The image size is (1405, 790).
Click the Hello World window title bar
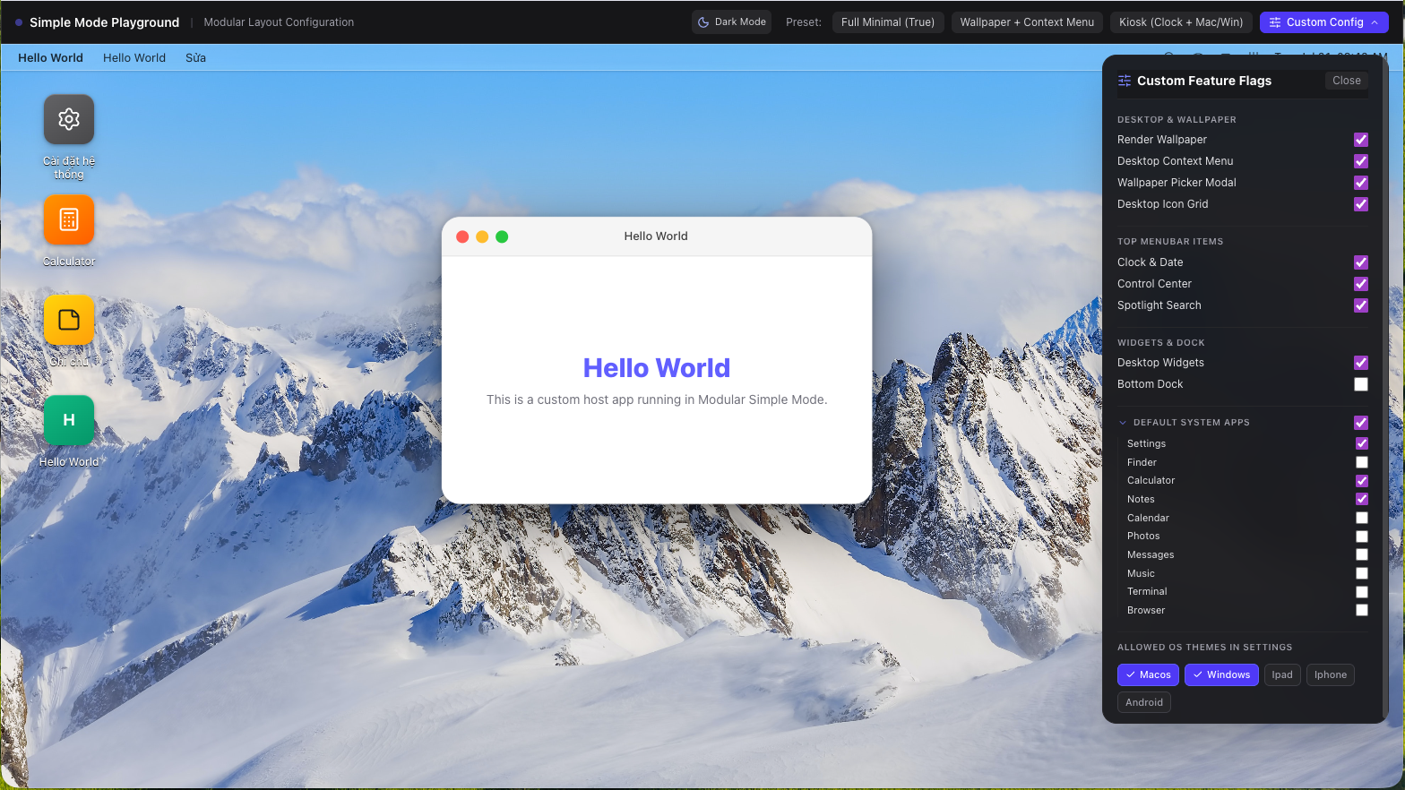tap(657, 236)
